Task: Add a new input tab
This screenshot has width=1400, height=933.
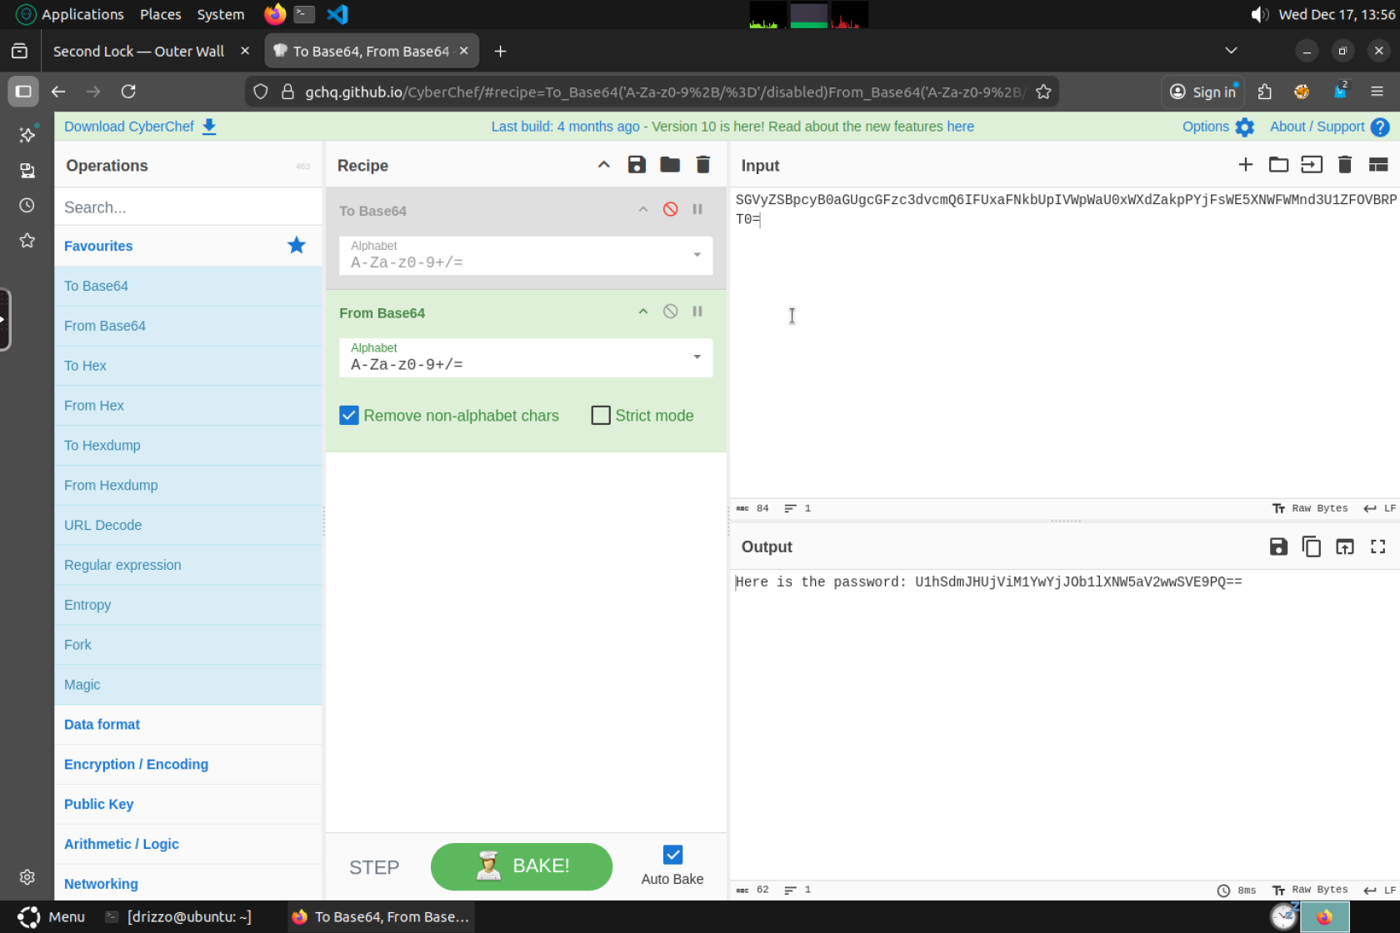Action: click(x=1245, y=165)
